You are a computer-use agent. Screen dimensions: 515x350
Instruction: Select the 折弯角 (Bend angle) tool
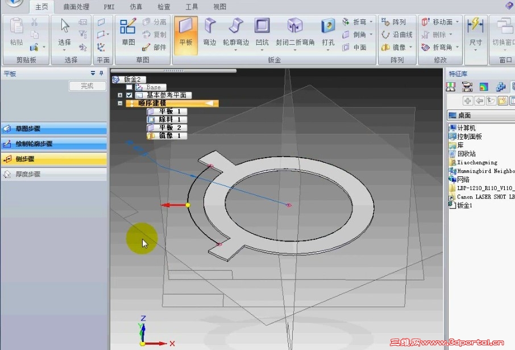tap(437, 47)
